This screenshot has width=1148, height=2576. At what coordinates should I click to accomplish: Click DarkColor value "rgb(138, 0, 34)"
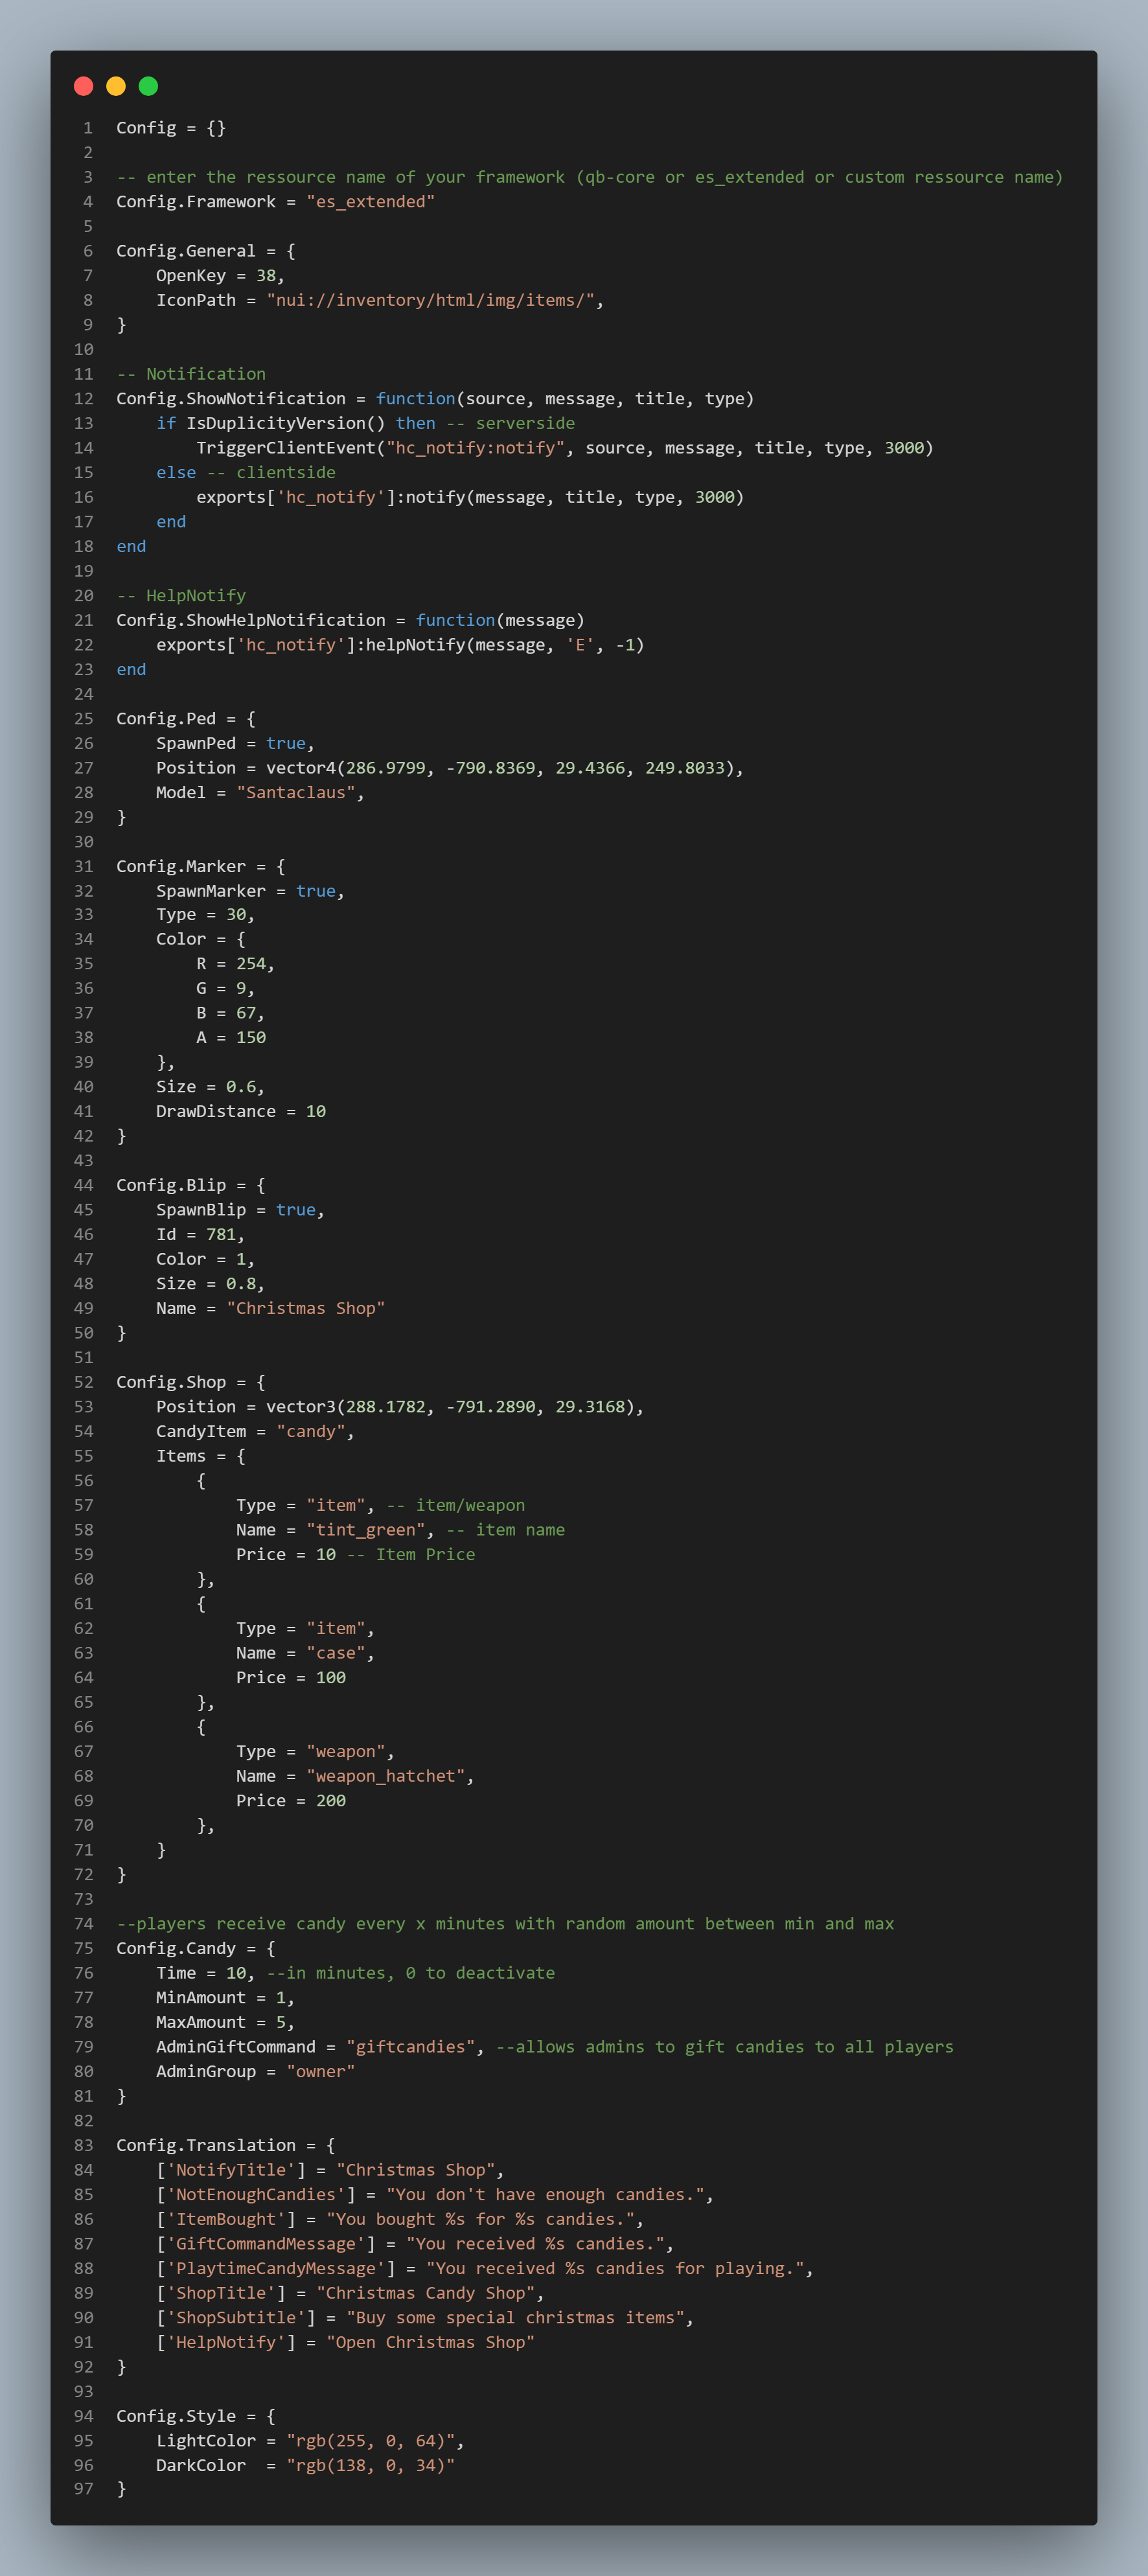tap(370, 2465)
